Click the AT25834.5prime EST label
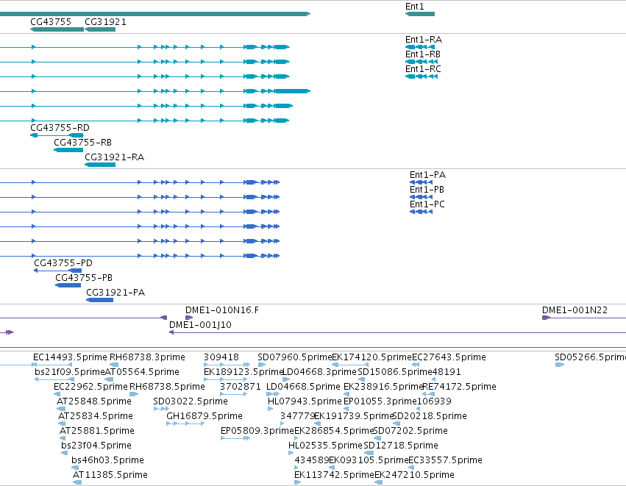The height and width of the screenshot is (486, 626). coord(96,416)
